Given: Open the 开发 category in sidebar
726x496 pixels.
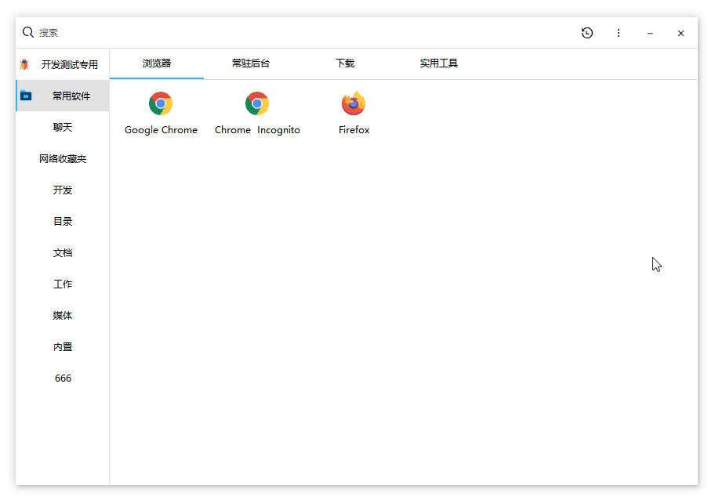Looking at the screenshot, I should (63, 190).
